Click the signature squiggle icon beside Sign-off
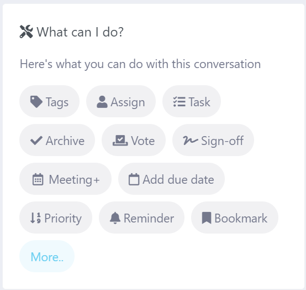 click(191, 141)
